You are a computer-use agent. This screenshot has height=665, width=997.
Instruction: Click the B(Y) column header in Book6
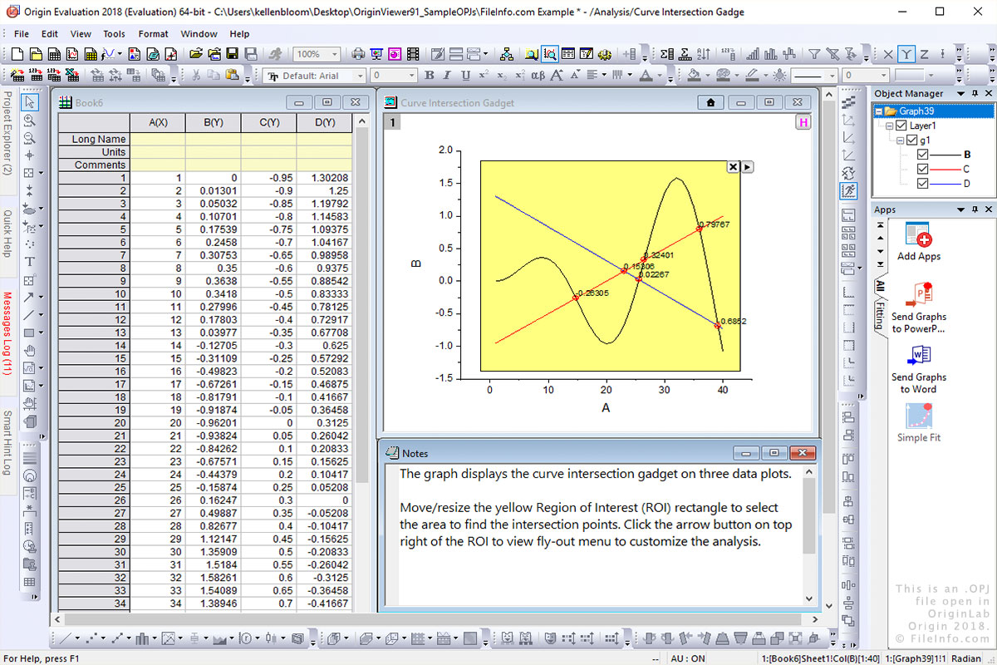[x=213, y=122]
